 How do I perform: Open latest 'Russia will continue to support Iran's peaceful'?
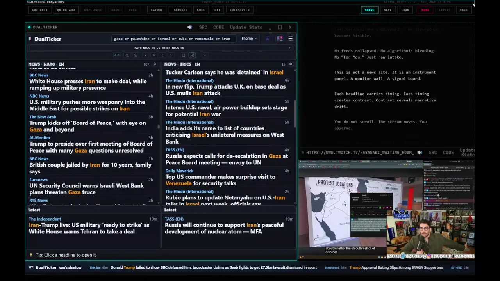pos(224,228)
